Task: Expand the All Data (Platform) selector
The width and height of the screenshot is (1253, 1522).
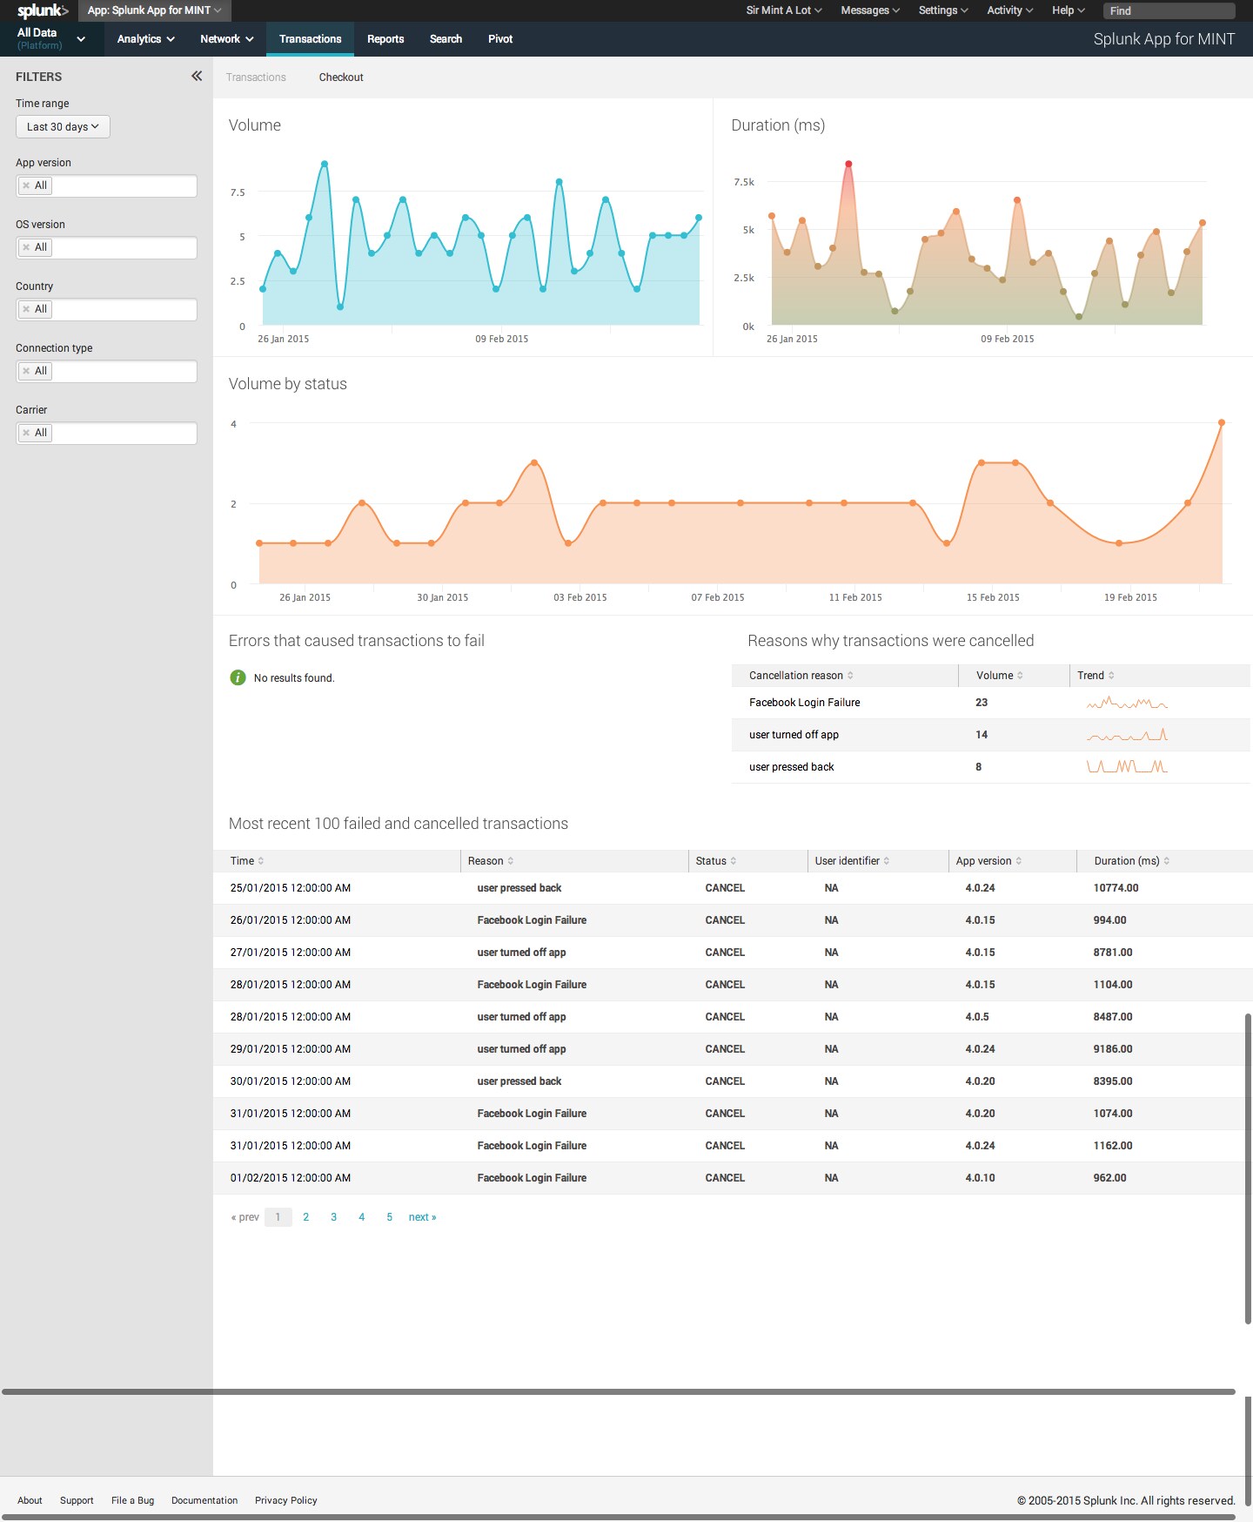Action: tap(52, 39)
